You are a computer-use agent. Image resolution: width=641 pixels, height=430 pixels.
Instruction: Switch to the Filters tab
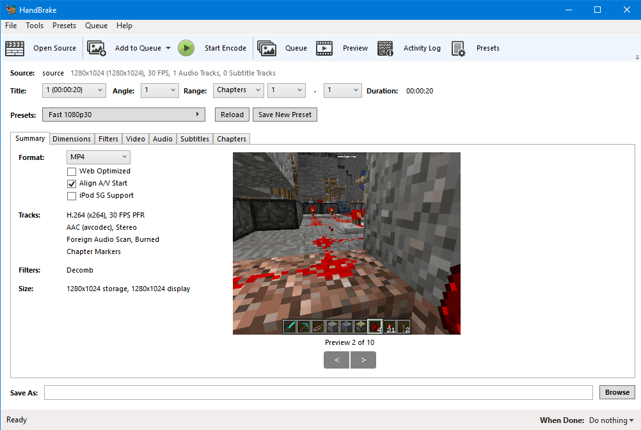coord(108,139)
